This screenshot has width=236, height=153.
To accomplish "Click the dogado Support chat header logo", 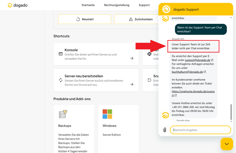I will (x=166, y=9).
